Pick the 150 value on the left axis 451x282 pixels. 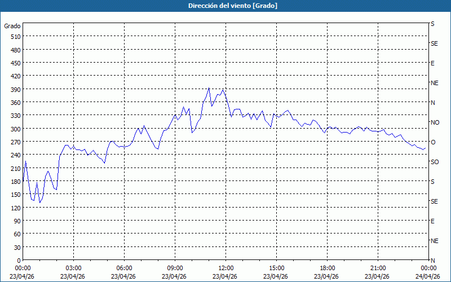pyautogui.click(x=14, y=195)
